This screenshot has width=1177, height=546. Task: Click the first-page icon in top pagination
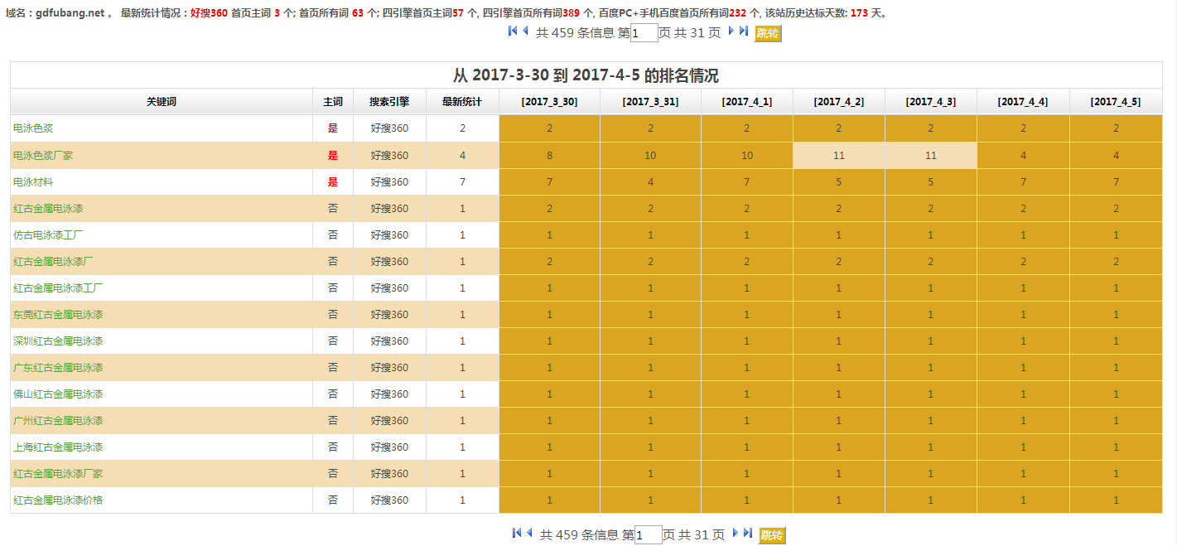click(513, 31)
